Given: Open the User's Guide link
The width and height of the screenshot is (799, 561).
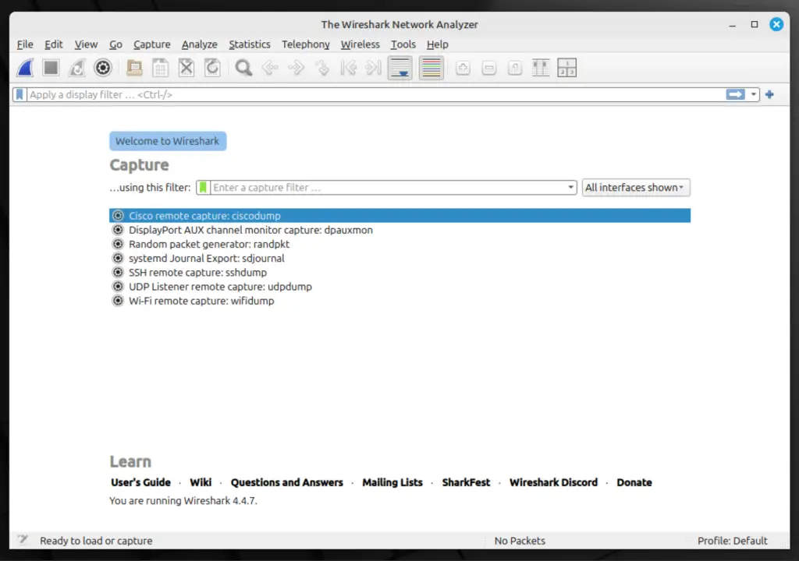Looking at the screenshot, I should (x=140, y=482).
